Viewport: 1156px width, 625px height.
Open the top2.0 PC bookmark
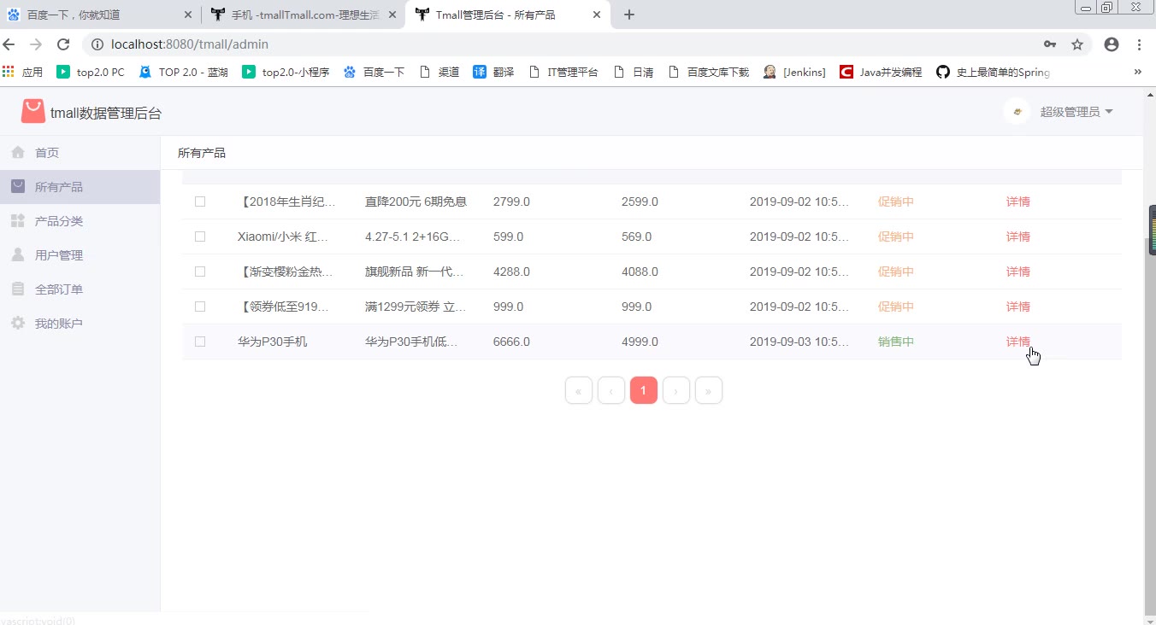[91, 73]
